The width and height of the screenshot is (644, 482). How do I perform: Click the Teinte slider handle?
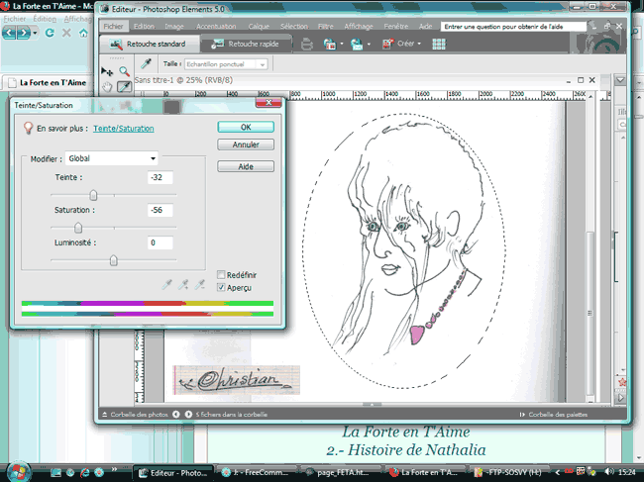tap(94, 195)
